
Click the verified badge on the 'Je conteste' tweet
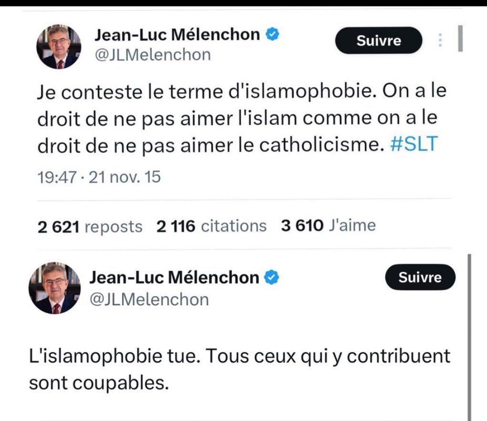[273, 35]
